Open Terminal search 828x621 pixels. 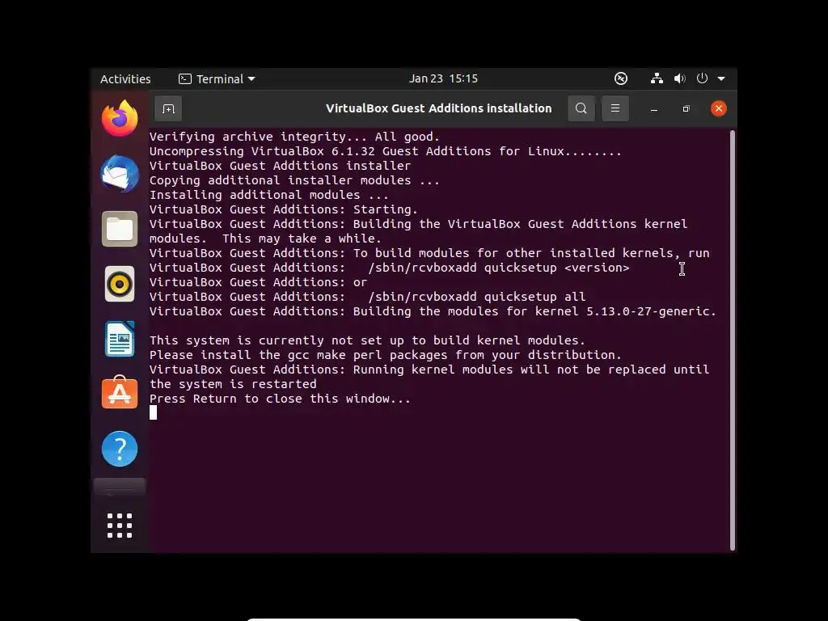[581, 108]
